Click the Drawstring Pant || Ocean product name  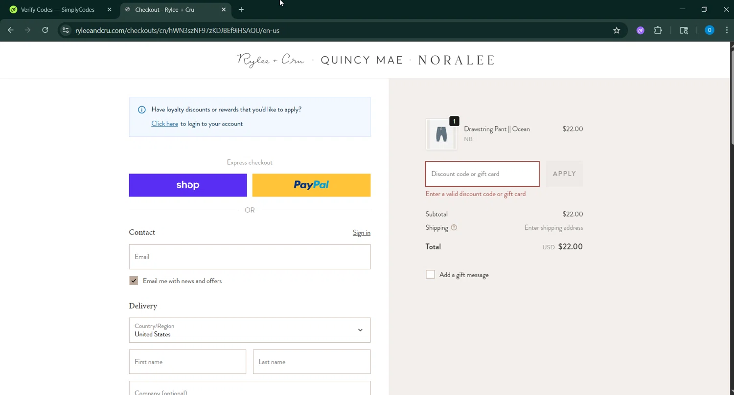click(x=497, y=129)
